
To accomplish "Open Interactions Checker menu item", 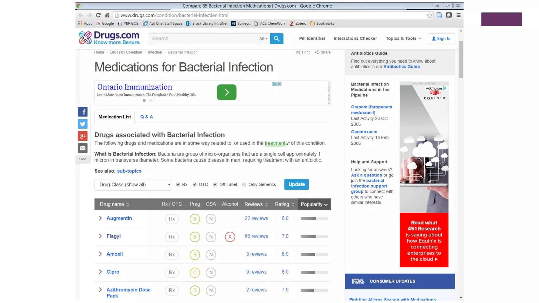I will click(355, 38).
